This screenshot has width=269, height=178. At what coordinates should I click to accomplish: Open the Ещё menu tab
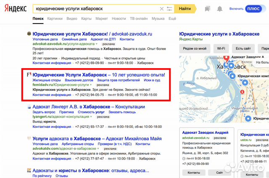(x=172, y=19)
